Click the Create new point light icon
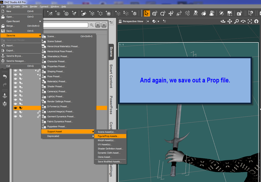The image size is (261, 182). point(58,13)
